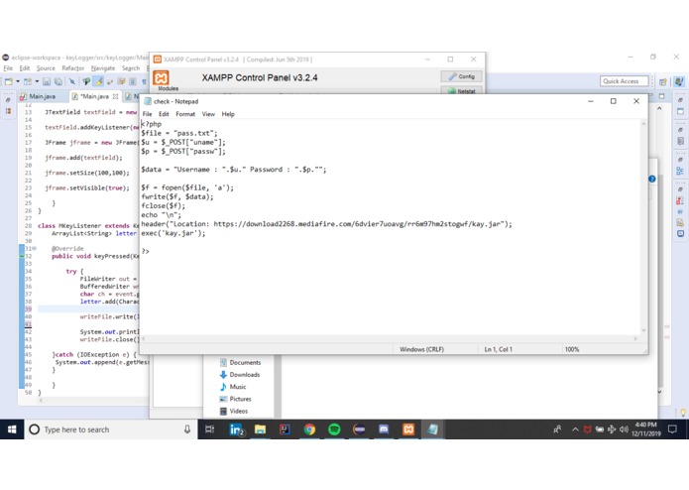Open Discord from the taskbar
Image resolution: width=689 pixels, height=490 pixels.
pyautogui.click(x=384, y=429)
